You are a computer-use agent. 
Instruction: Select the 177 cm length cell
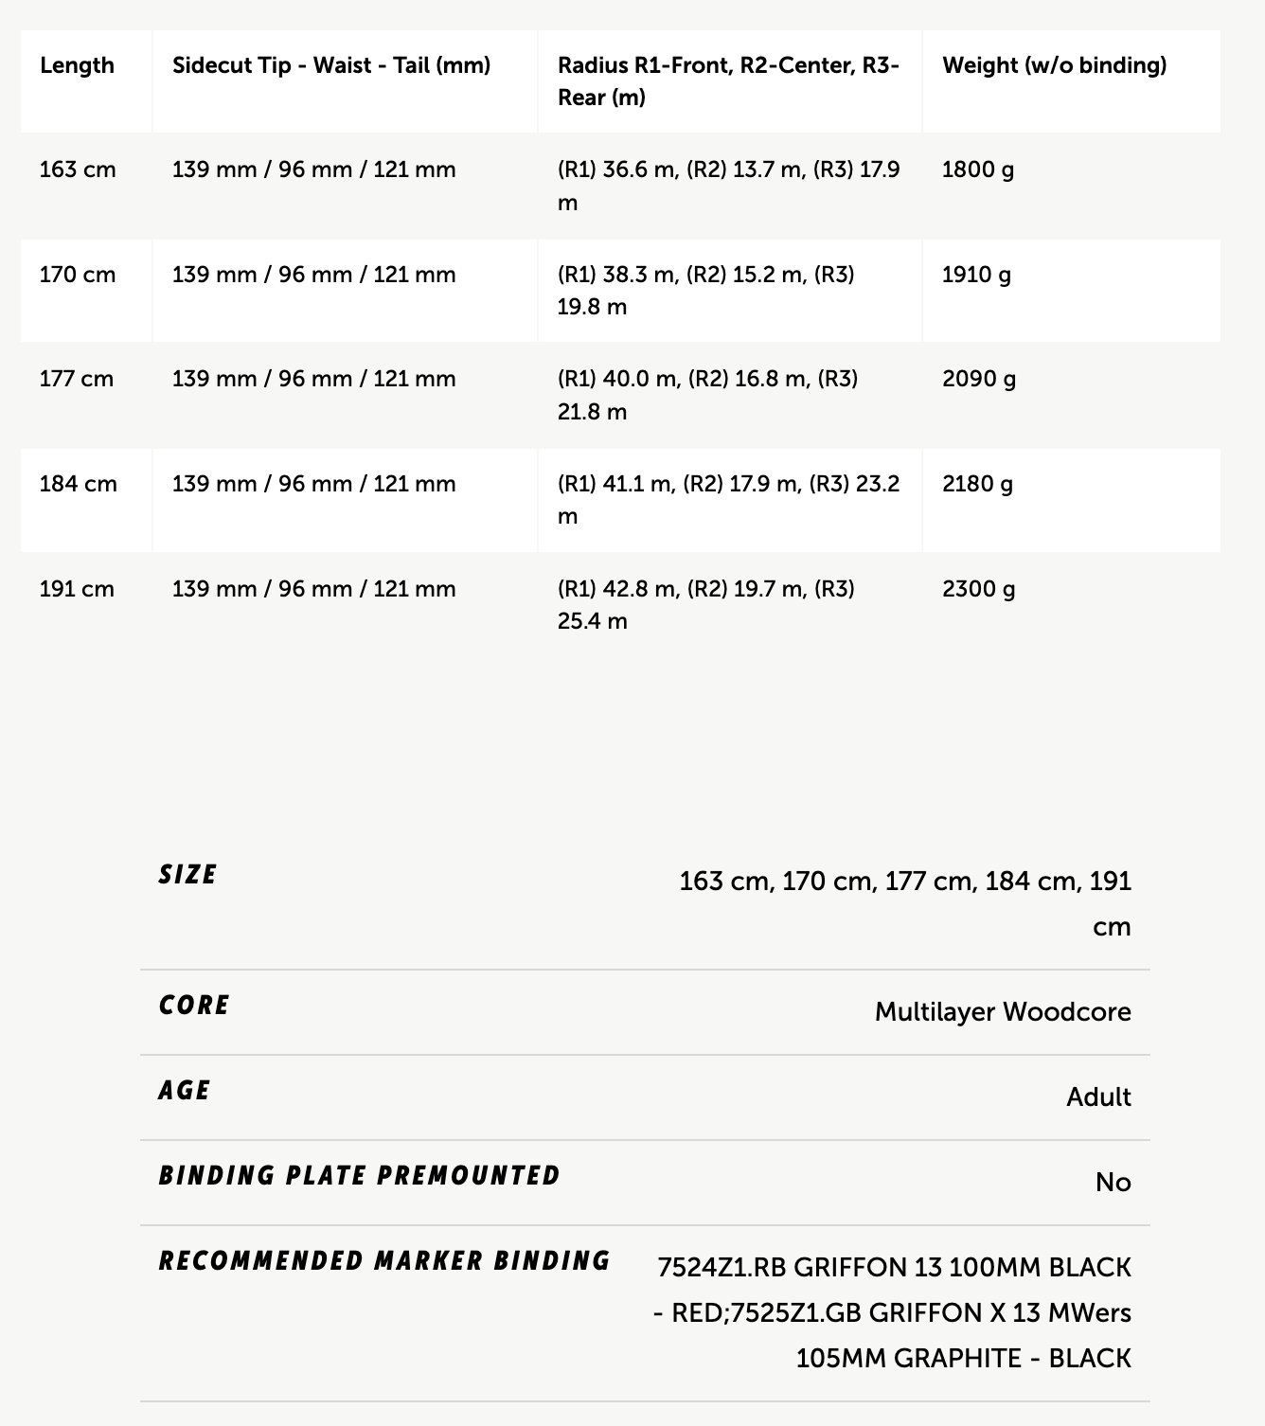point(77,379)
